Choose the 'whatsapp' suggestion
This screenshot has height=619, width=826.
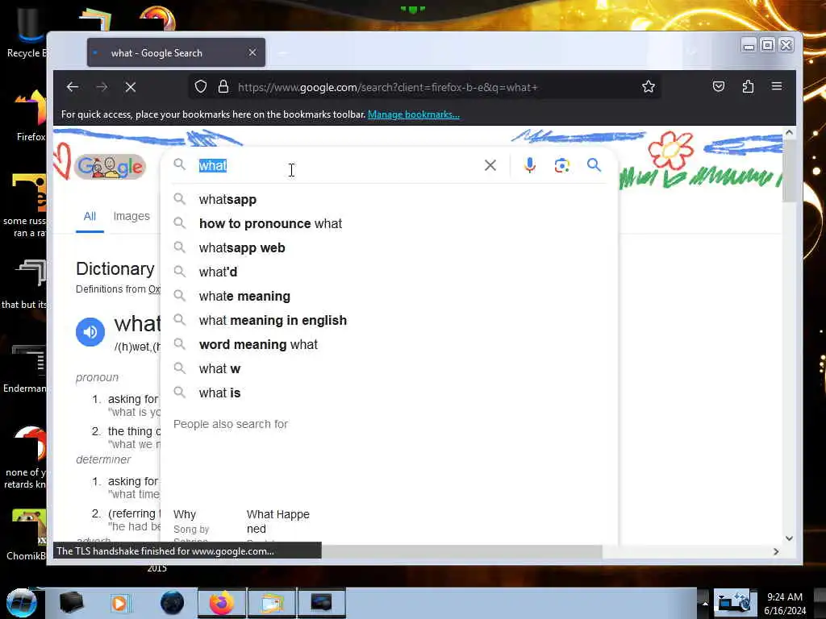pyautogui.click(x=389, y=200)
